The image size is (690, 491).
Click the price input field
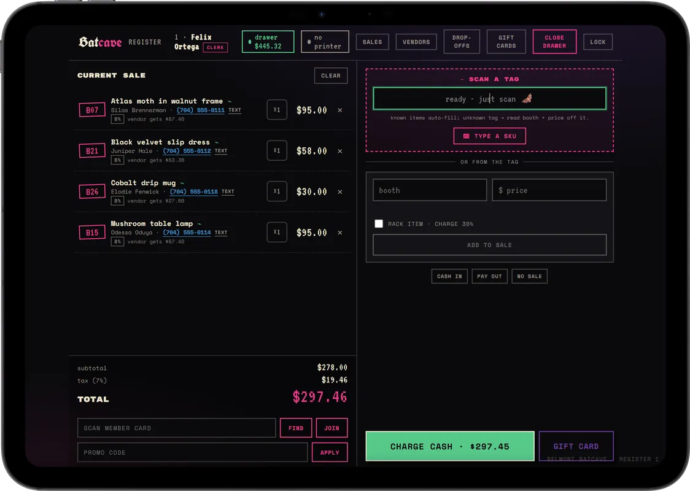coord(549,190)
